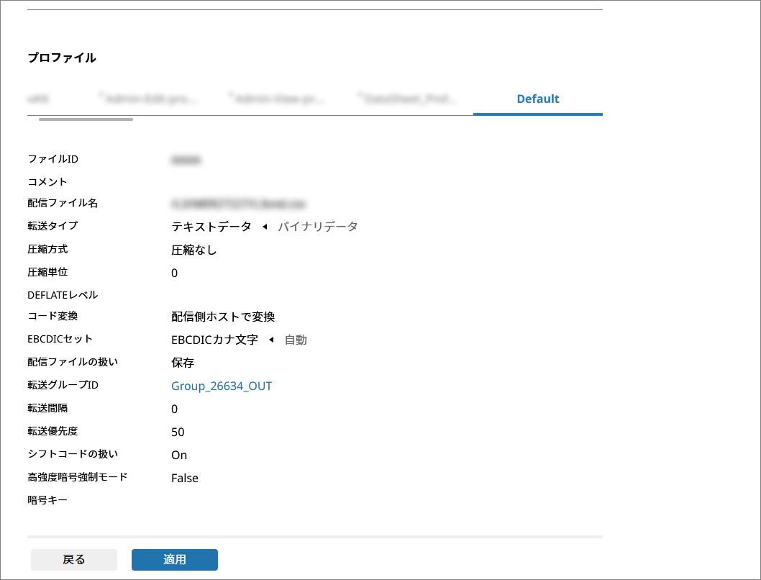The height and width of the screenshot is (580, 761).
Task: Open the Group_26634_OUT transfer group link
Action: click(222, 386)
